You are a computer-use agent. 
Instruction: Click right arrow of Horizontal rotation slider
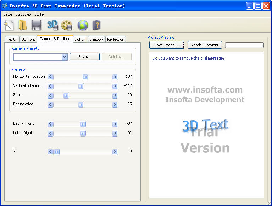tap(115, 77)
